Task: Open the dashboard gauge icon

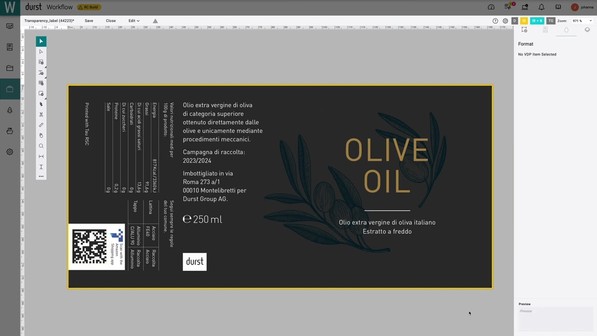Action: click(x=491, y=7)
